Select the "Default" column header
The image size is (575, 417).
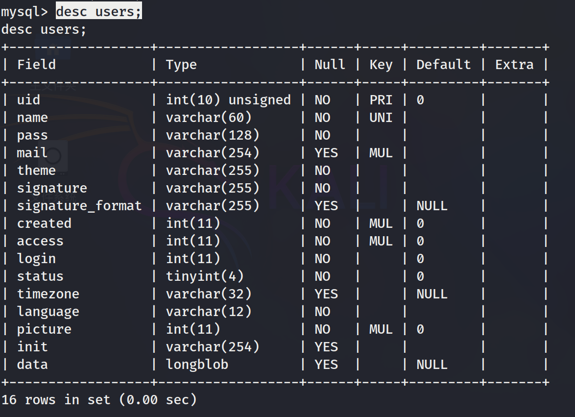click(x=443, y=65)
